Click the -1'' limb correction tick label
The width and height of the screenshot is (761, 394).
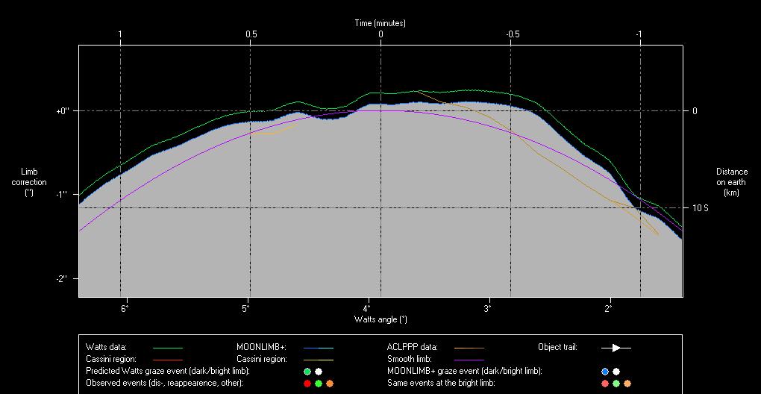[x=62, y=194]
